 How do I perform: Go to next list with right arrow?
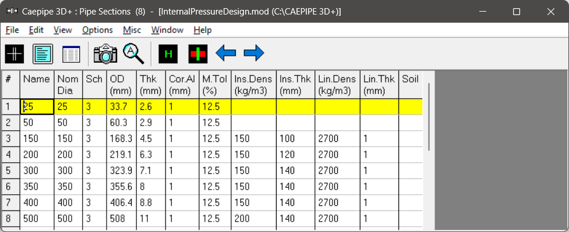254,53
